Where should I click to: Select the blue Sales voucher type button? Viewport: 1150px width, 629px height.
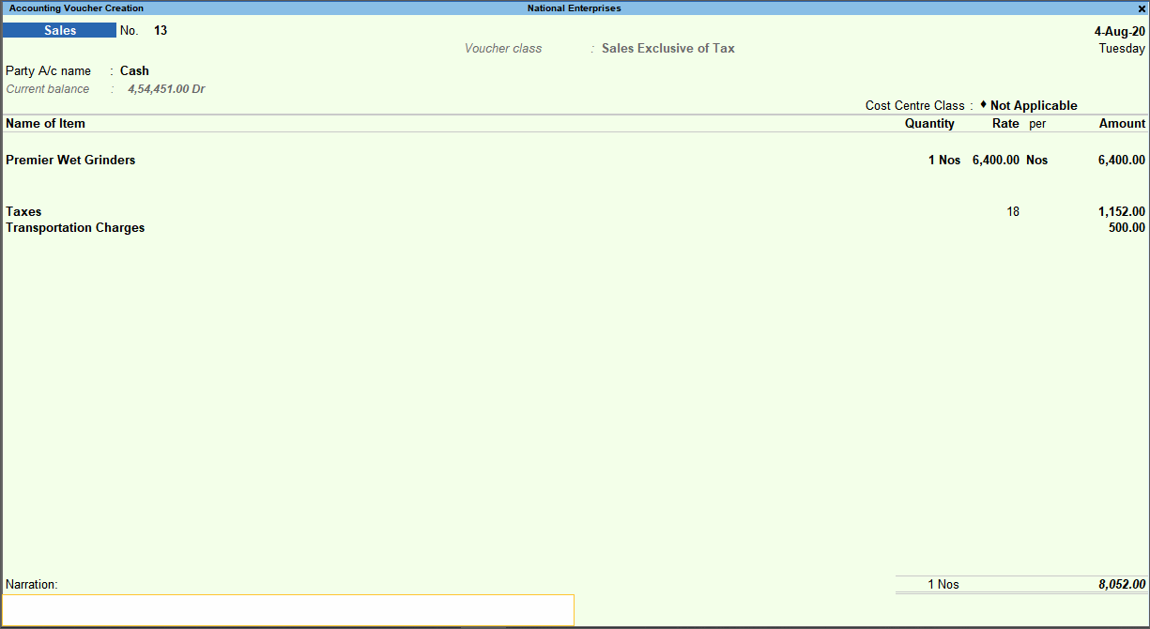coord(59,30)
